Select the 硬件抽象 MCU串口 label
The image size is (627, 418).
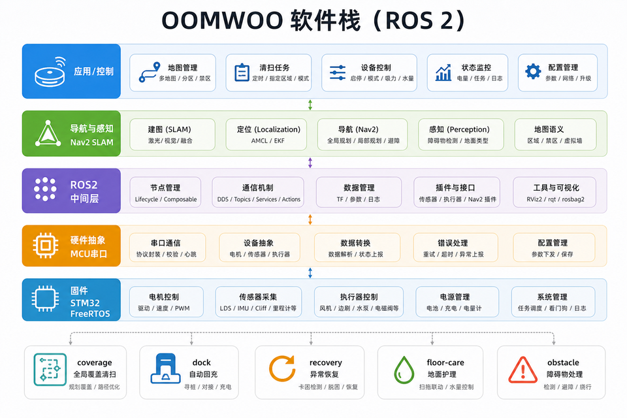(88, 247)
